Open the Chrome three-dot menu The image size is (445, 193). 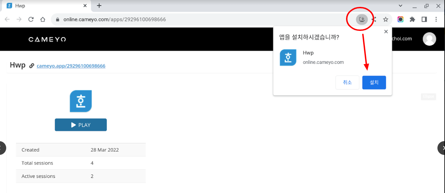[x=436, y=19]
